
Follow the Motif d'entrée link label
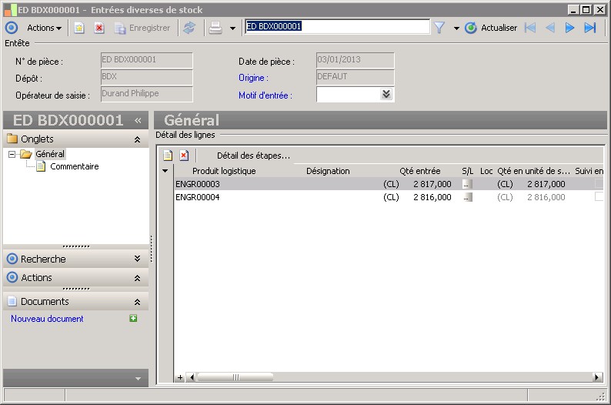pyautogui.click(x=265, y=95)
